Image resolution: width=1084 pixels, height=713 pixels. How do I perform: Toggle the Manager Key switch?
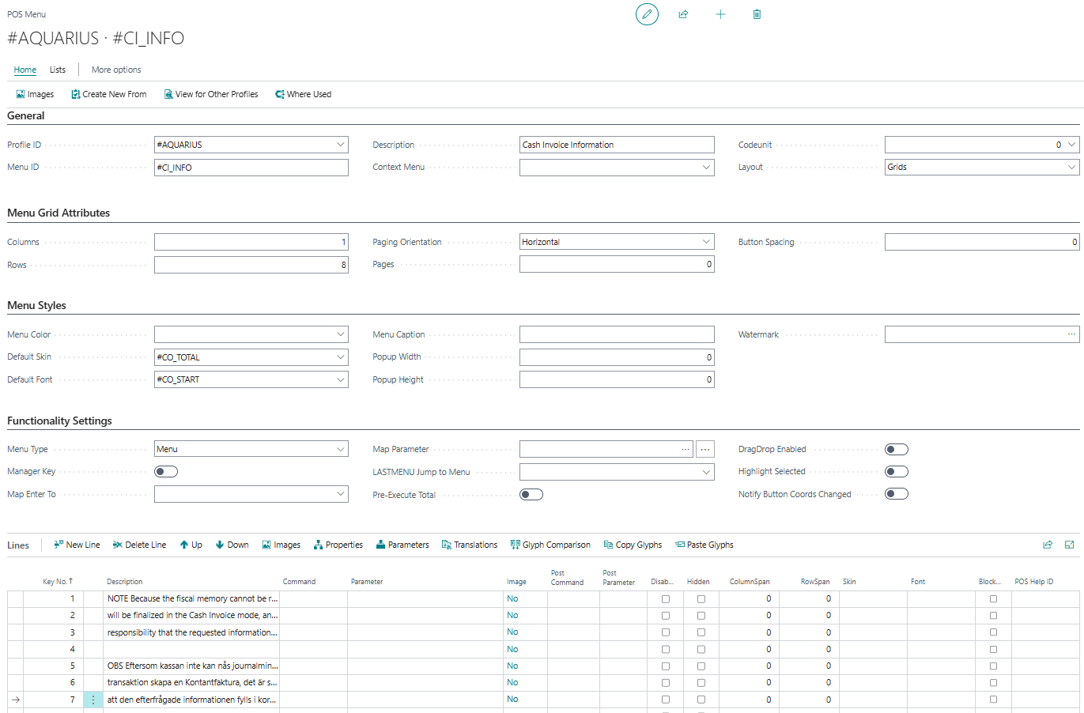click(166, 472)
